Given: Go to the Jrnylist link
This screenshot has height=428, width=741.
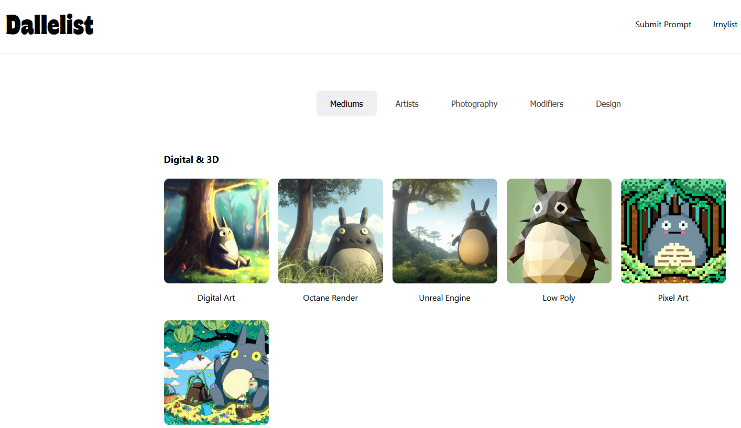Looking at the screenshot, I should point(725,25).
